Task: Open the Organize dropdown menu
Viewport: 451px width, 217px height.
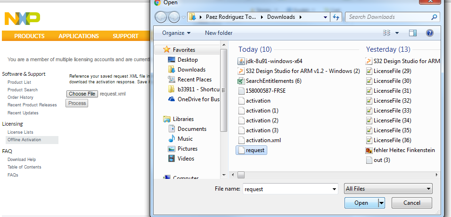Action: click(x=176, y=33)
